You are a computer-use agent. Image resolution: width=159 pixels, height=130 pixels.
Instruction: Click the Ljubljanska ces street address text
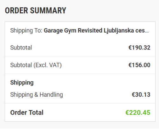(124, 31)
